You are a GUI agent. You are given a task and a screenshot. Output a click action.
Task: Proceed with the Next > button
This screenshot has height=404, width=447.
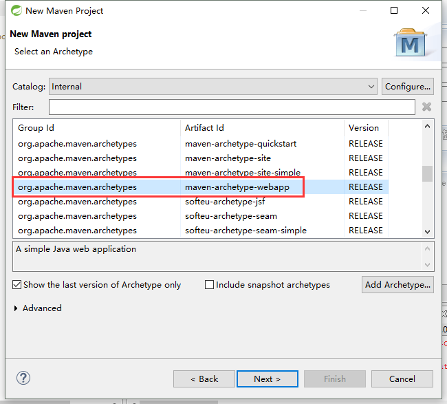(x=268, y=379)
